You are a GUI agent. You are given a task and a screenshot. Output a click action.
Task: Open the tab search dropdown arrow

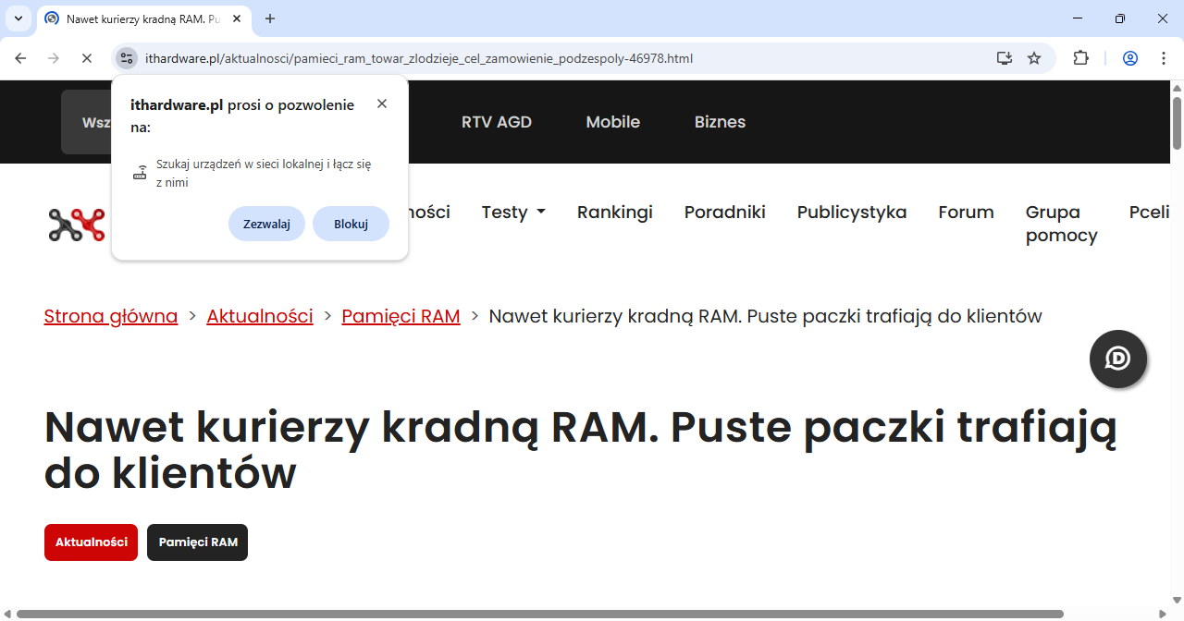point(18,18)
